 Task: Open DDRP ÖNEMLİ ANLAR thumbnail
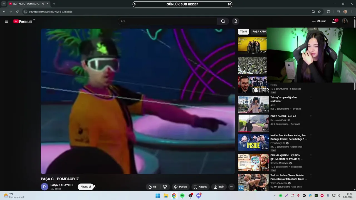pyautogui.click(x=253, y=123)
